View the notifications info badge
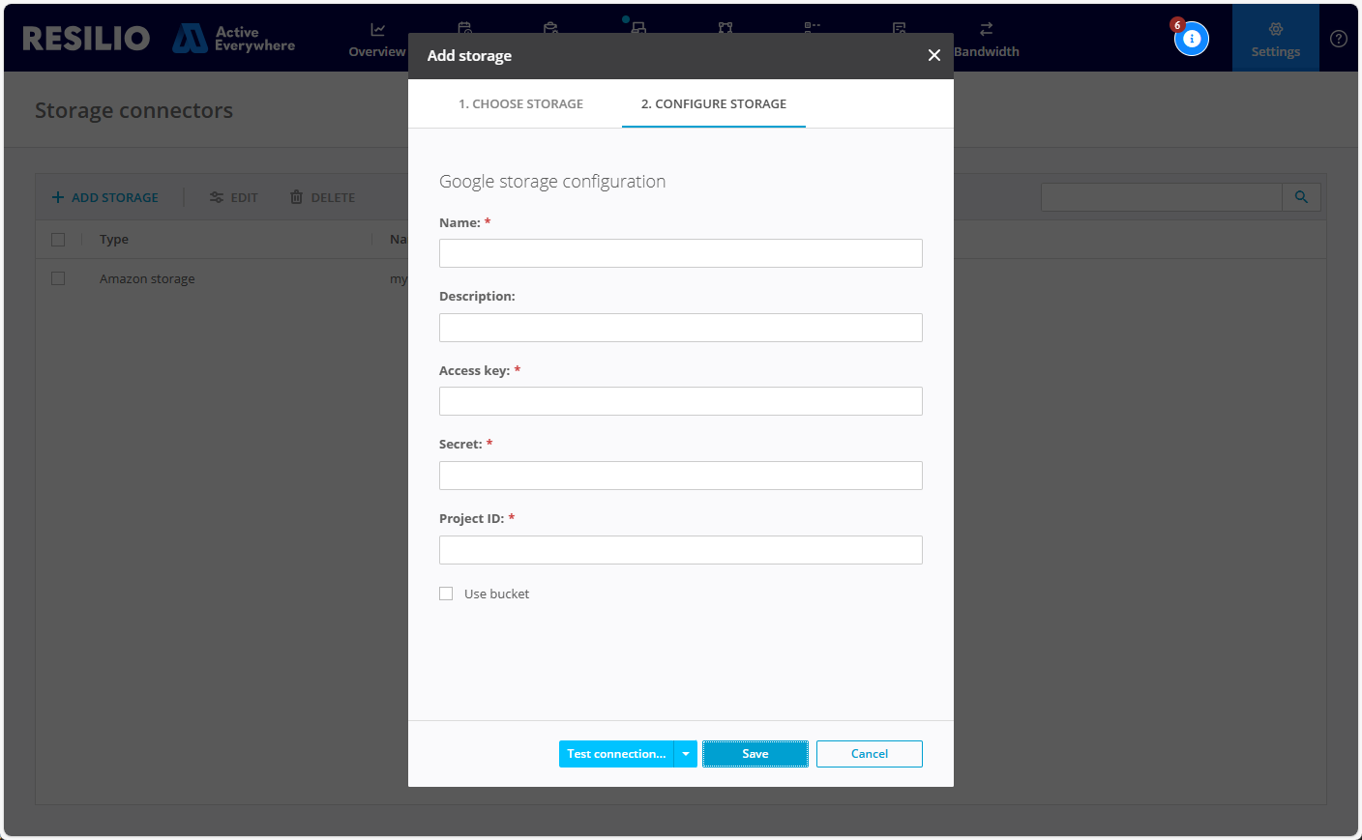The height and width of the screenshot is (840, 1362). (1192, 39)
